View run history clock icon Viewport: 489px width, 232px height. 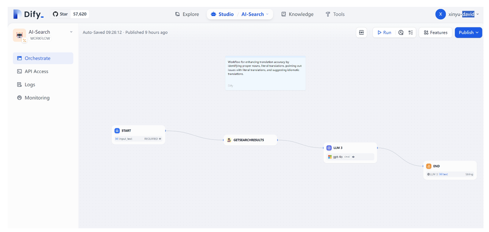click(401, 32)
